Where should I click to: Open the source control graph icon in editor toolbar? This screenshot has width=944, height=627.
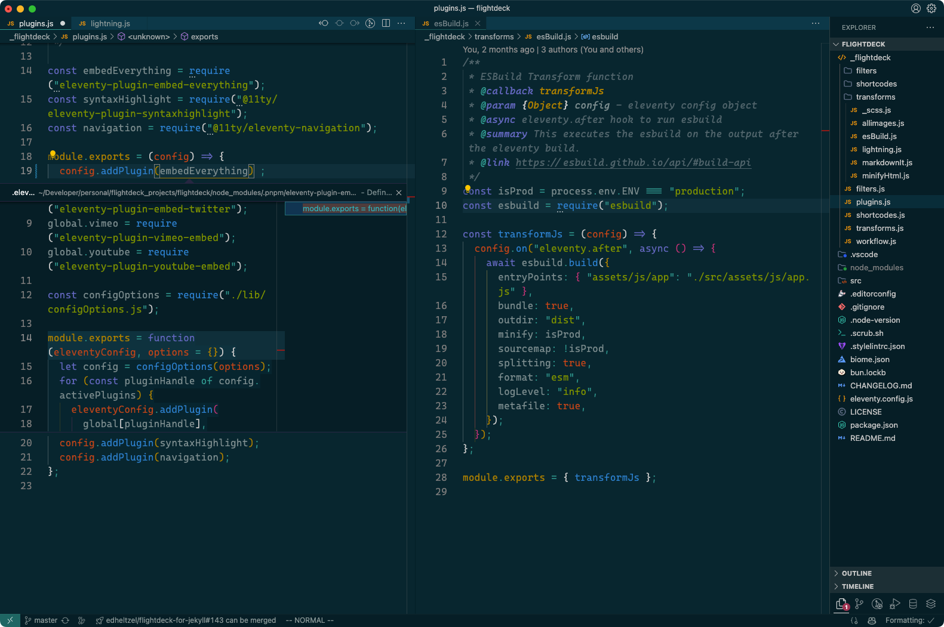click(x=370, y=23)
